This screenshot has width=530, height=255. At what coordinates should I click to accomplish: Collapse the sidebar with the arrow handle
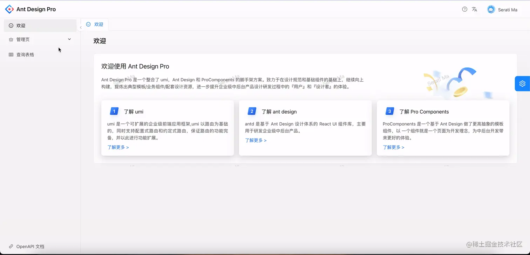point(81,27)
